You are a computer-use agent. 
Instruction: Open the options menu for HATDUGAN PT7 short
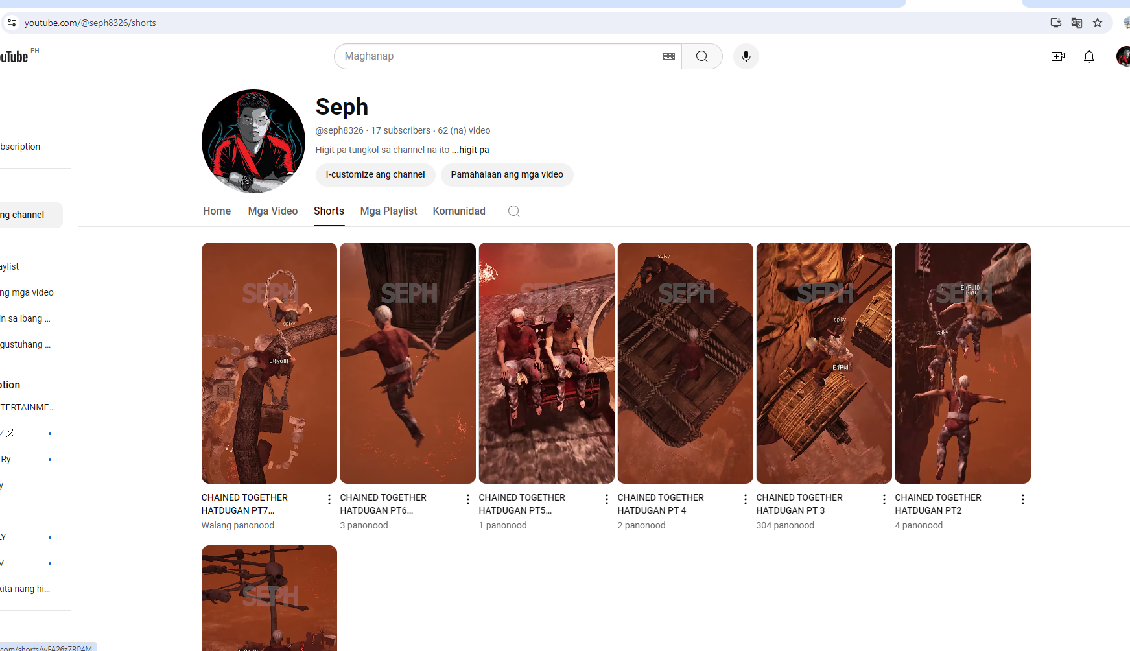[329, 499]
